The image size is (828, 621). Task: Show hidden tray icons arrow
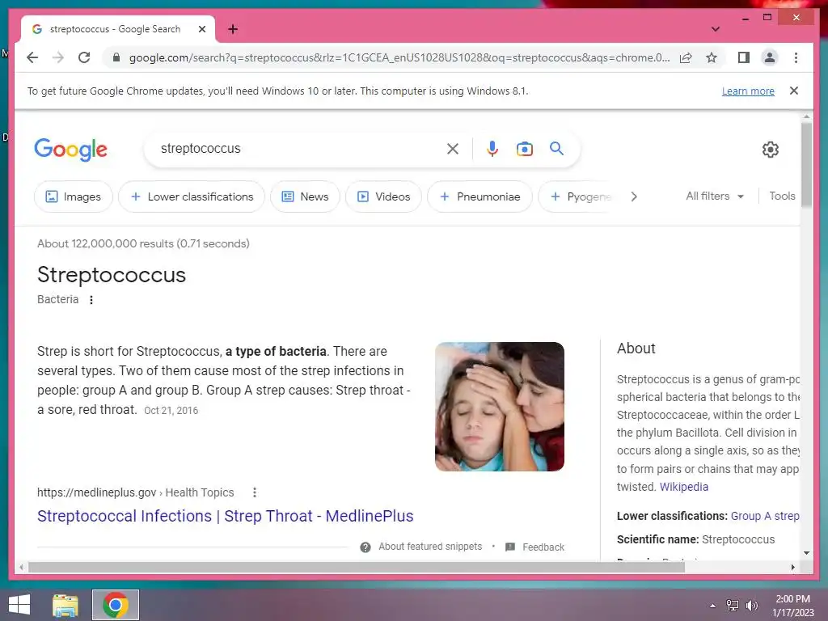click(712, 606)
